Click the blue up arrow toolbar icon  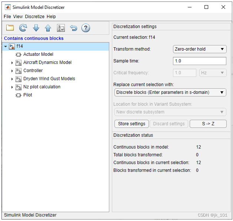point(48,28)
